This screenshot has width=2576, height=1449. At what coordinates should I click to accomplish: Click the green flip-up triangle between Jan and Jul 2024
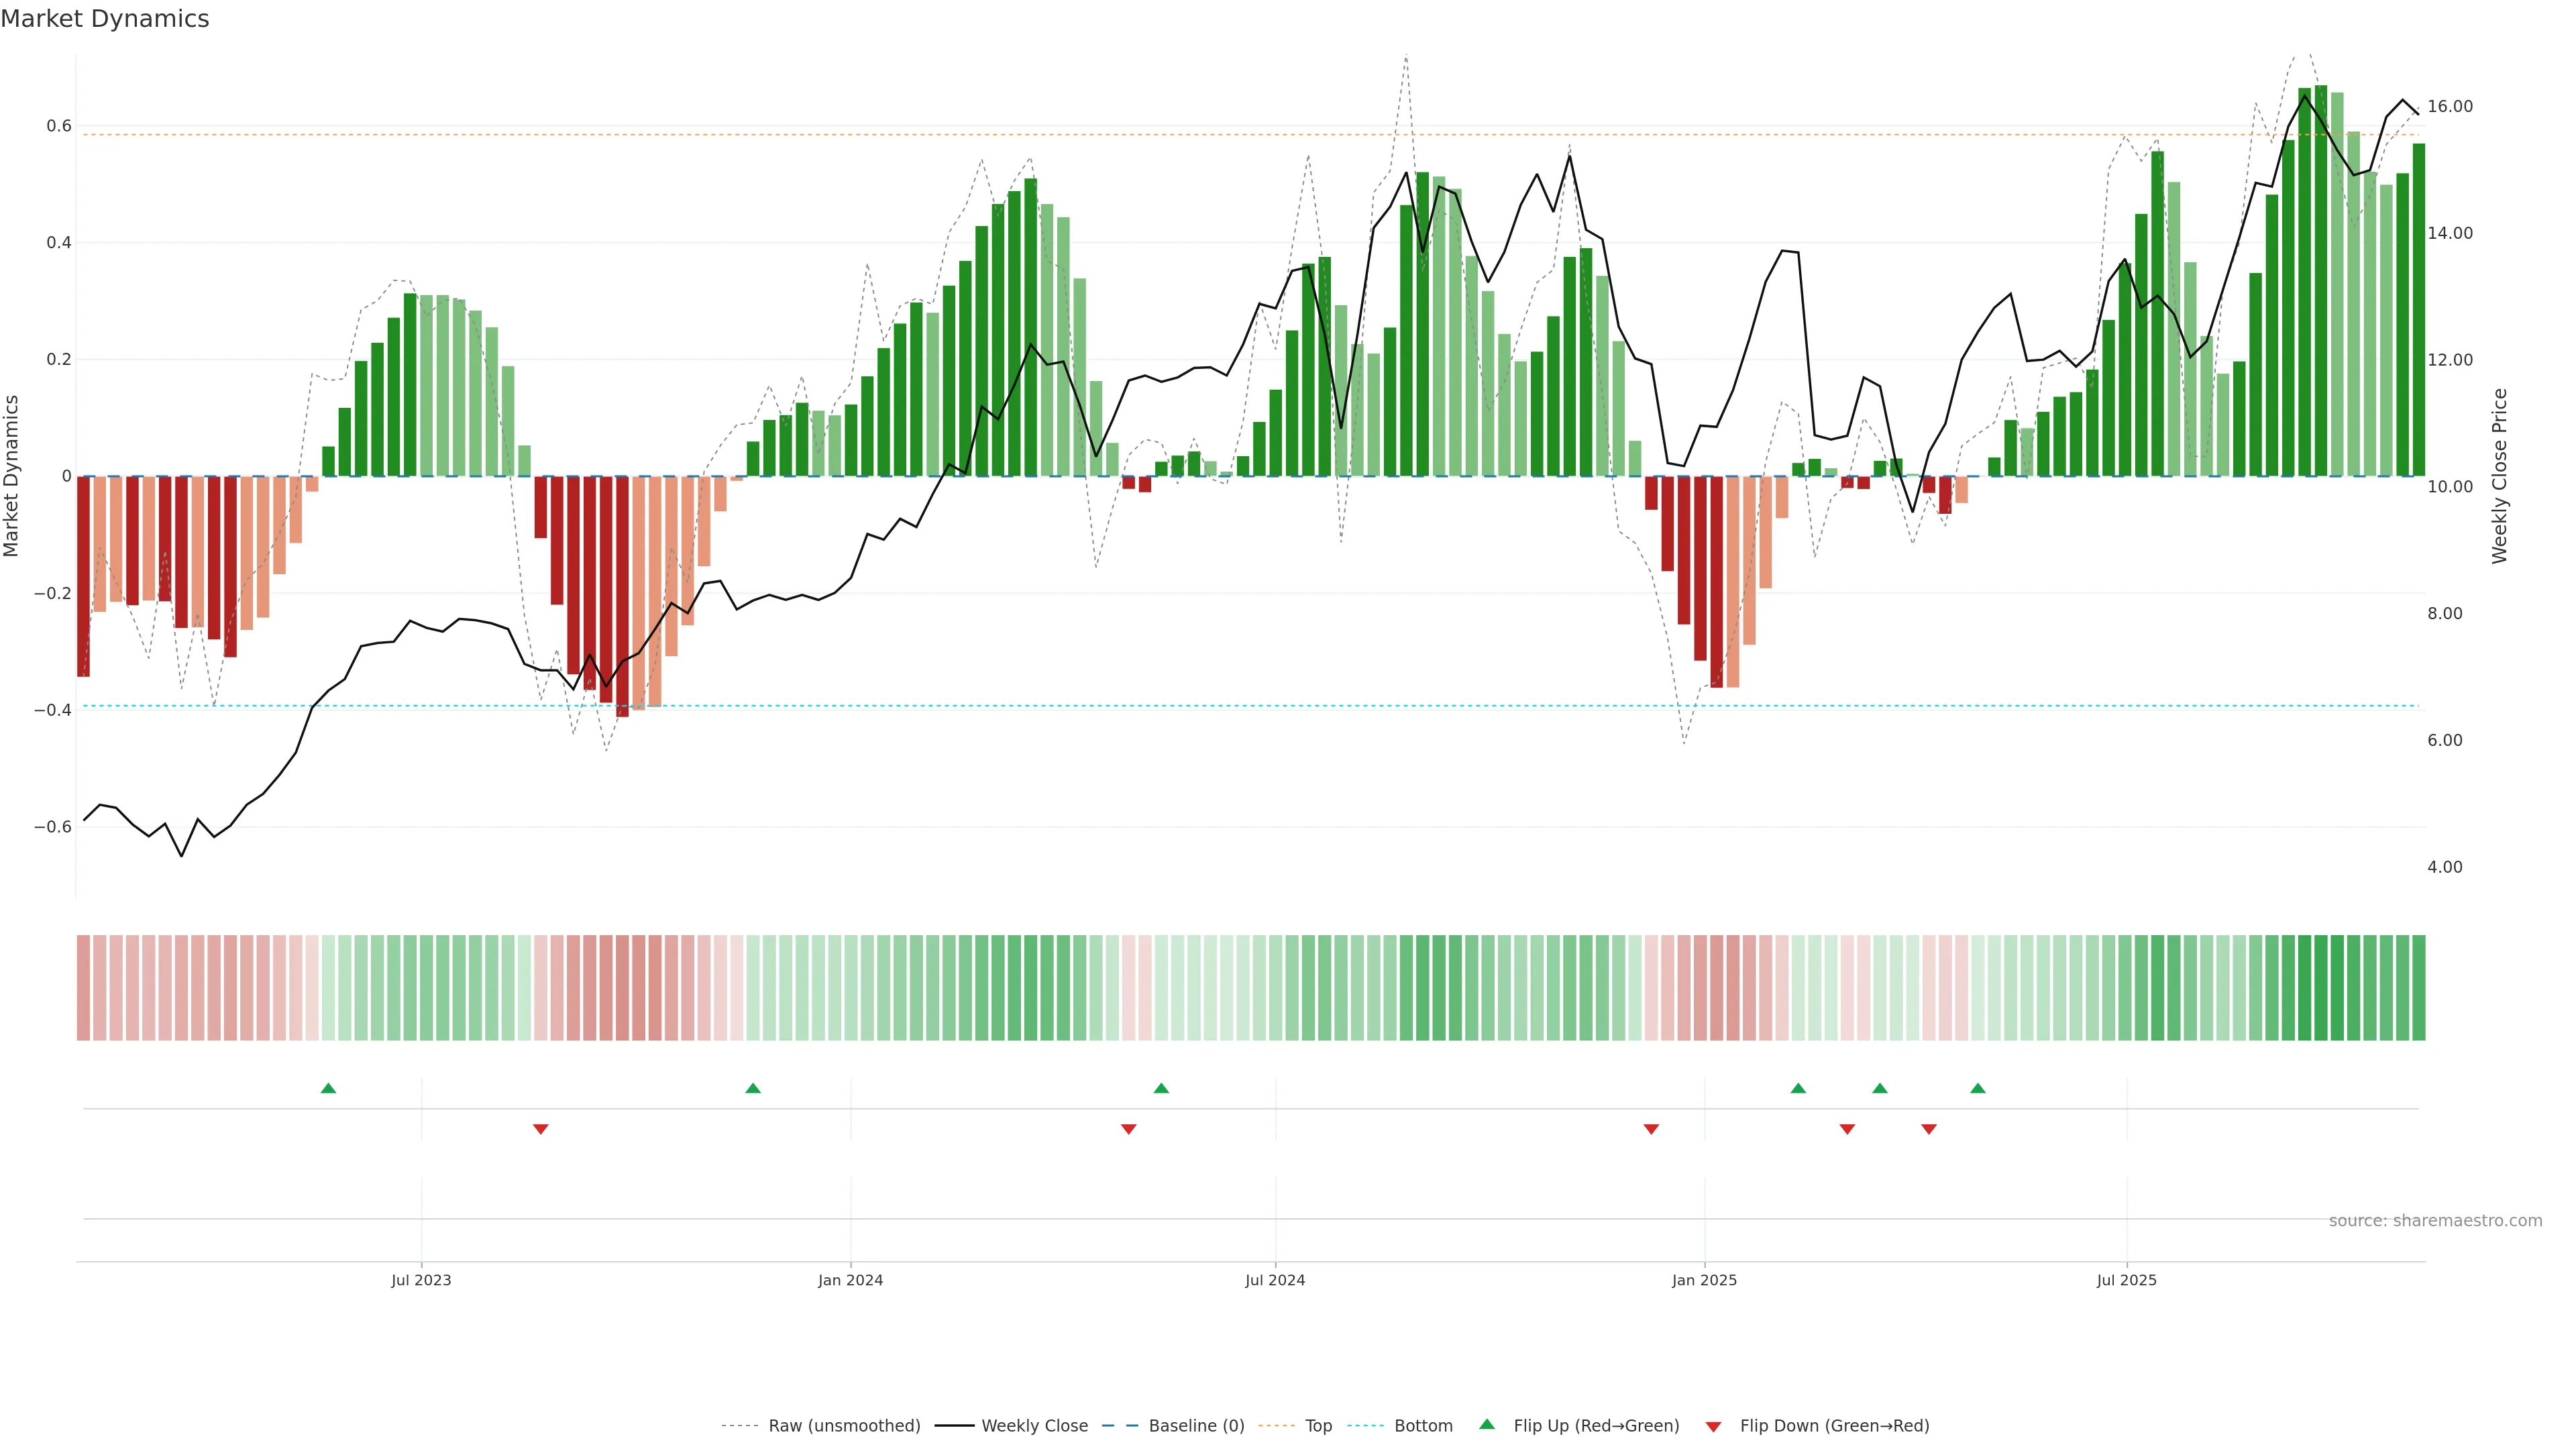pyautogui.click(x=1161, y=1088)
